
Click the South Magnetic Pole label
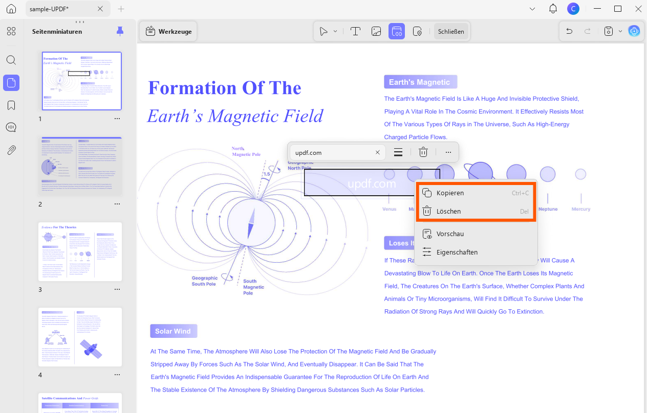253,287
